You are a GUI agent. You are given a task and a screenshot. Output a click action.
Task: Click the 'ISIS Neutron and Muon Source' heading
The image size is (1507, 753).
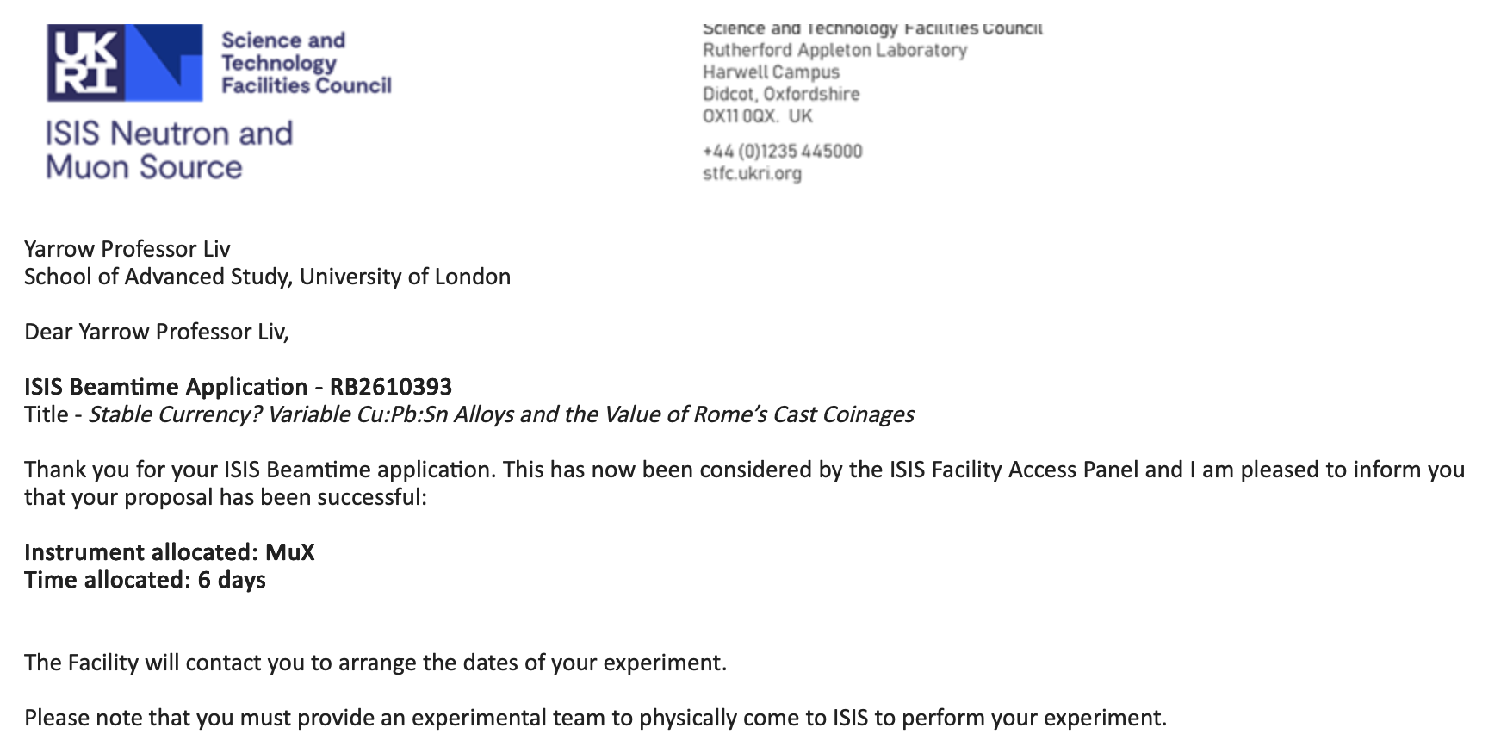tap(169, 150)
